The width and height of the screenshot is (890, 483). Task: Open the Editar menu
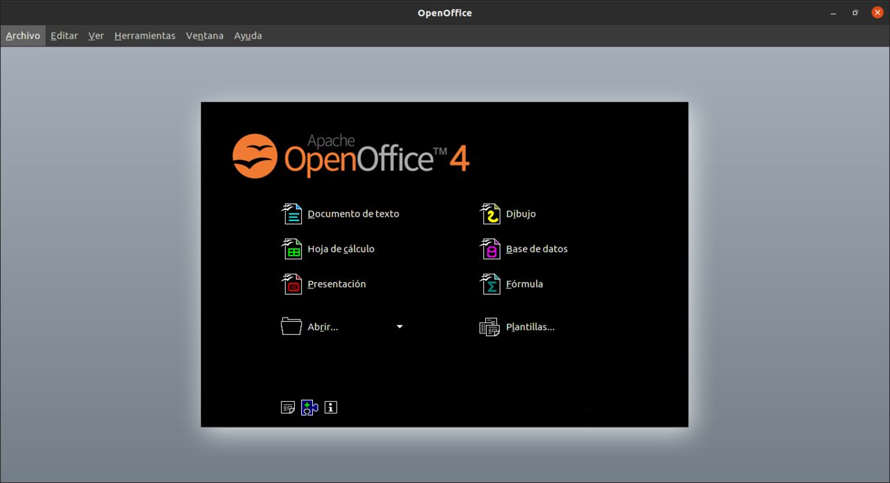tap(64, 35)
